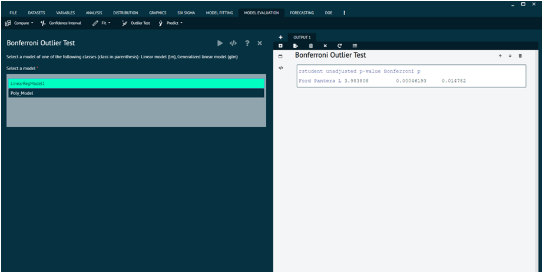Open the FORECASTING tab
Screen dimensions: 543x273
302,13
